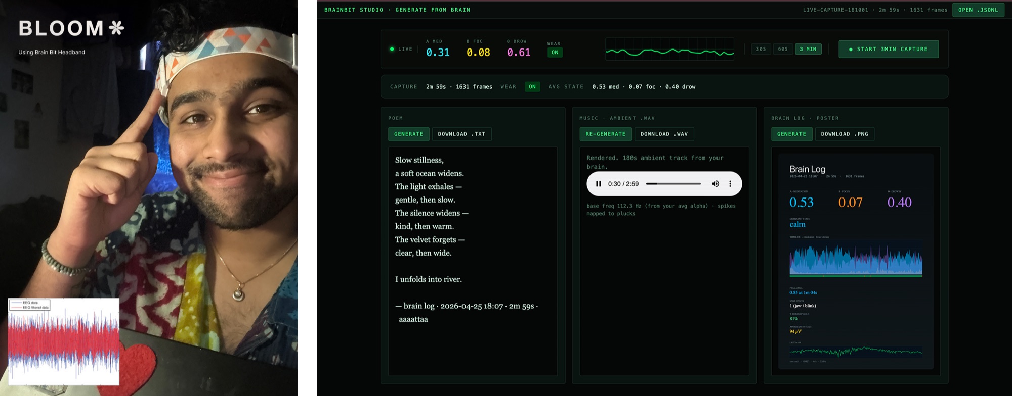Click the "LIVE-CAPTURE-181001" session label
This screenshot has width=1012, height=396.
(x=835, y=10)
